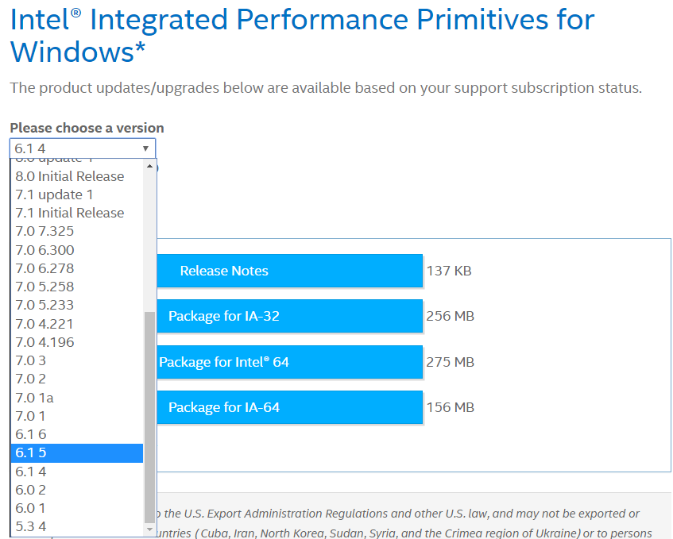Viewport: 673px width, 539px height.
Task: Pick version 6.0 2
Action: [31, 490]
